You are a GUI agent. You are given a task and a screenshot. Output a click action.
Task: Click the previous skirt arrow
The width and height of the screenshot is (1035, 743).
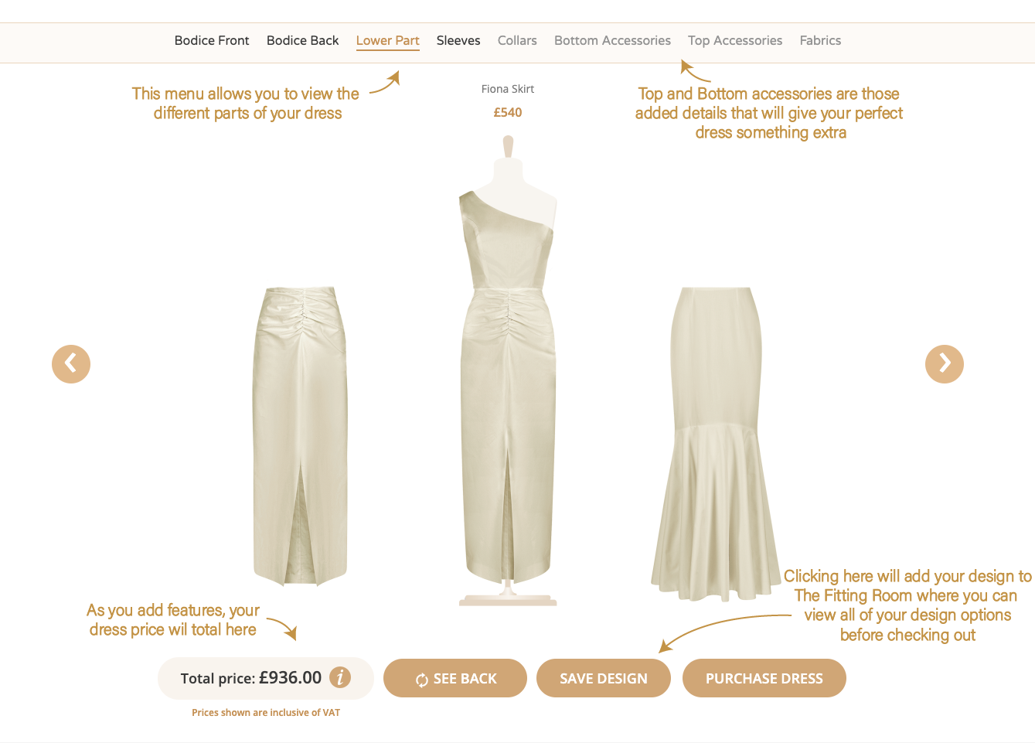[71, 363]
